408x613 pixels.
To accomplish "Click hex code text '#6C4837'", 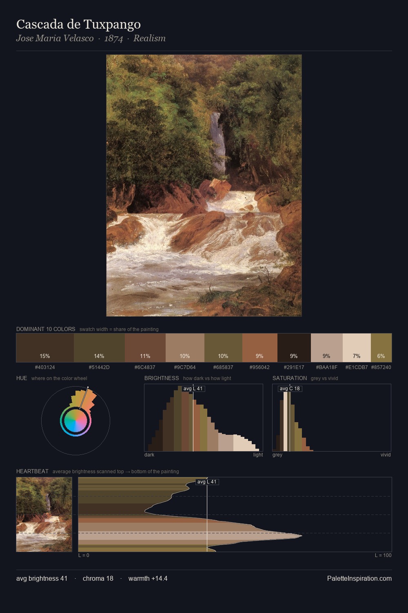I will click(145, 367).
